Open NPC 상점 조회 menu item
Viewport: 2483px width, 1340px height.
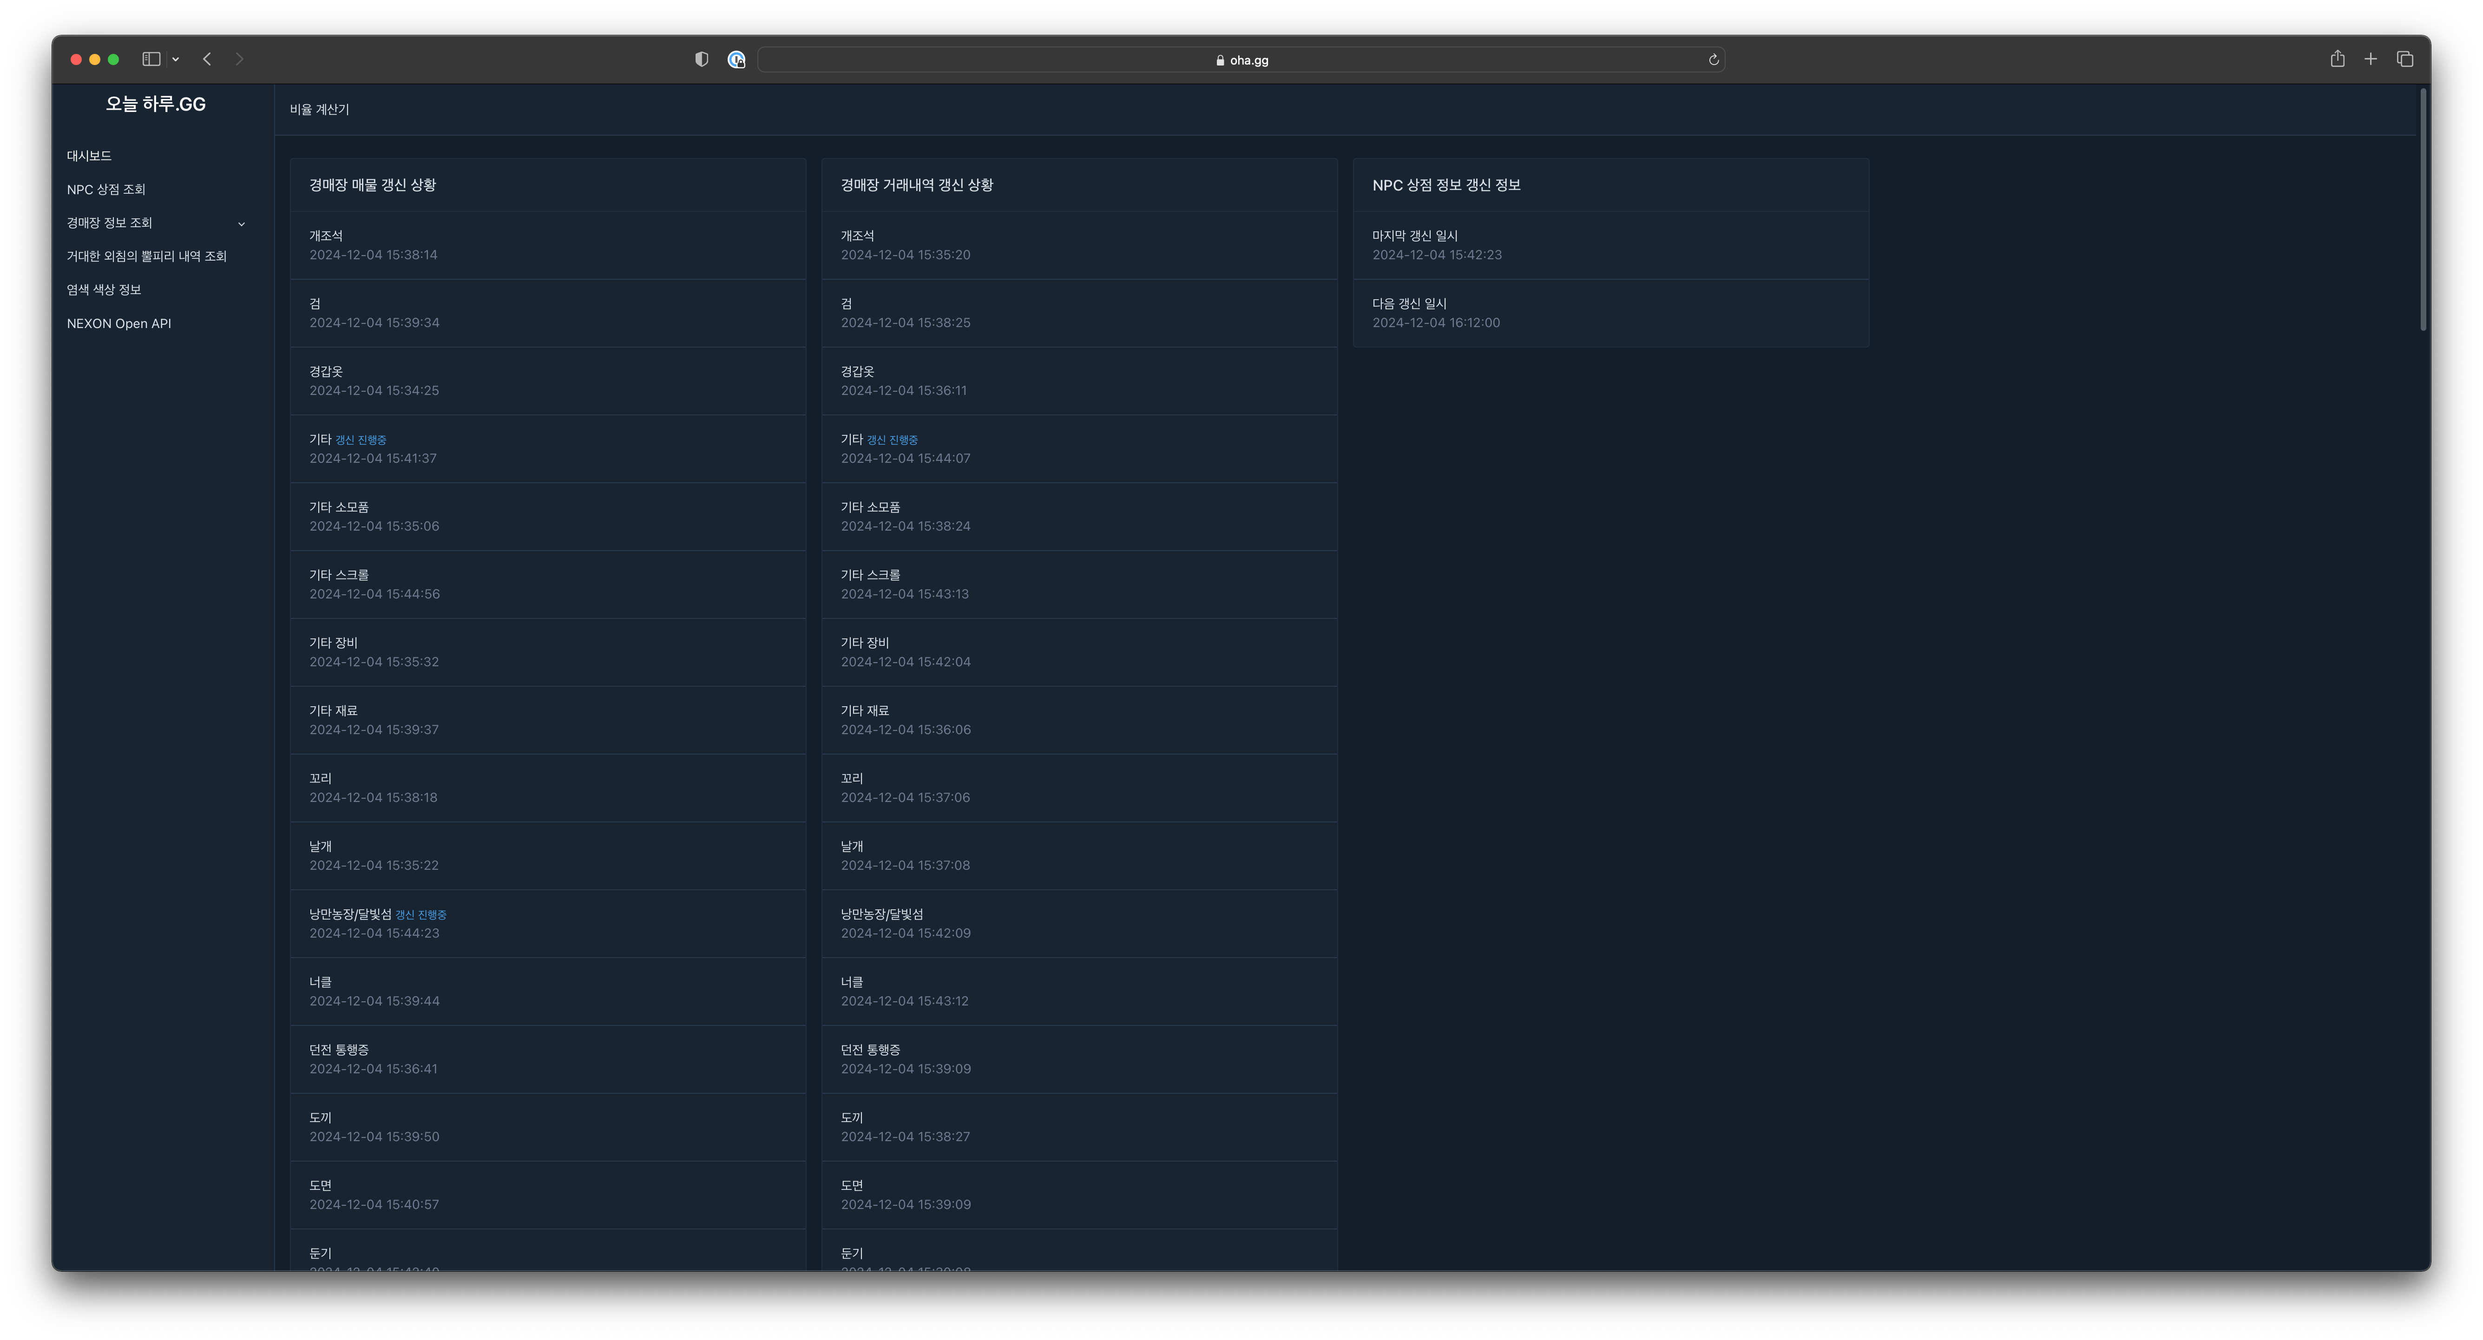point(106,190)
